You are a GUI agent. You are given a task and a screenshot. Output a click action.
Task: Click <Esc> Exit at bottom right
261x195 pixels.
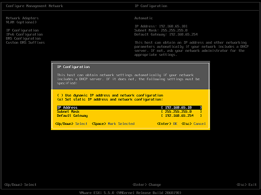[247, 185]
